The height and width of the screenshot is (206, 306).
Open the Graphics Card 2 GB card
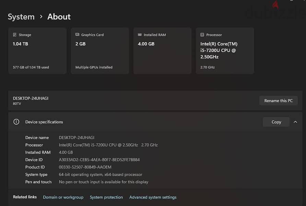[x=100, y=51]
